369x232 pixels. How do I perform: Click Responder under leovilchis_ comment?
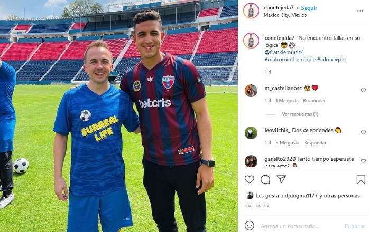pos(315,143)
